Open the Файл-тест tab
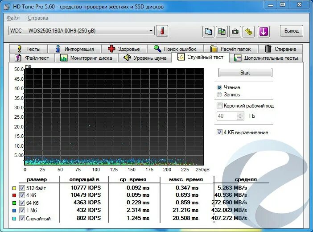 (32, 58)
